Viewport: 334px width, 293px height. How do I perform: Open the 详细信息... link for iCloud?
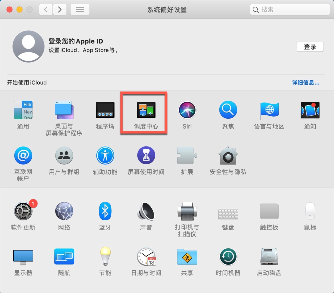click(x=306, y=83)
